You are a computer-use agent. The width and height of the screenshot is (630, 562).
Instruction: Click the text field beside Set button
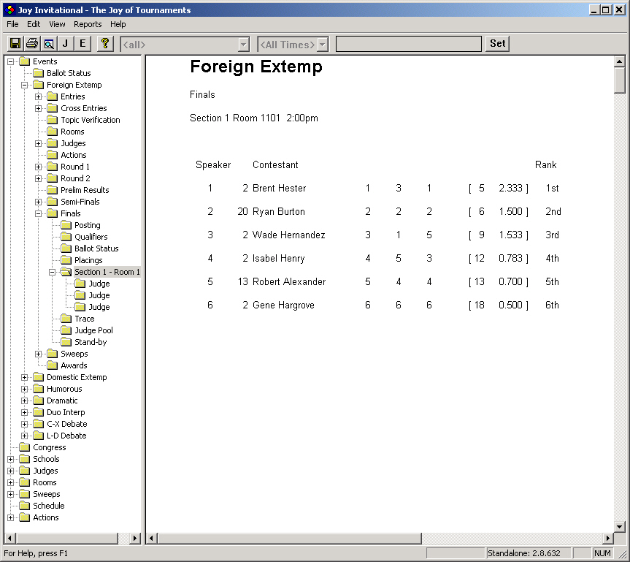pyautogui.click(x=408, y=45)
